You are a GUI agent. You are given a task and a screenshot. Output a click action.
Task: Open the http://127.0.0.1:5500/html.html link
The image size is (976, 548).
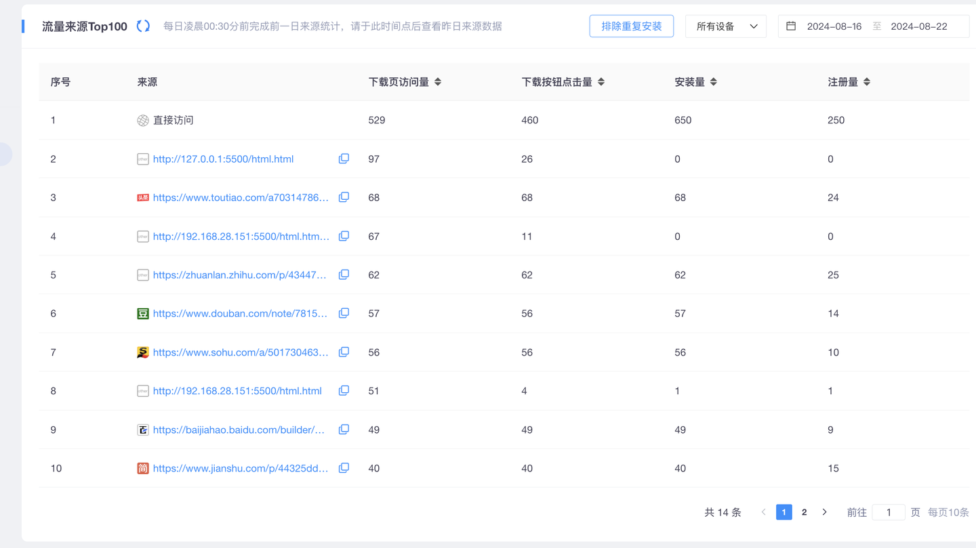[223, 159]
